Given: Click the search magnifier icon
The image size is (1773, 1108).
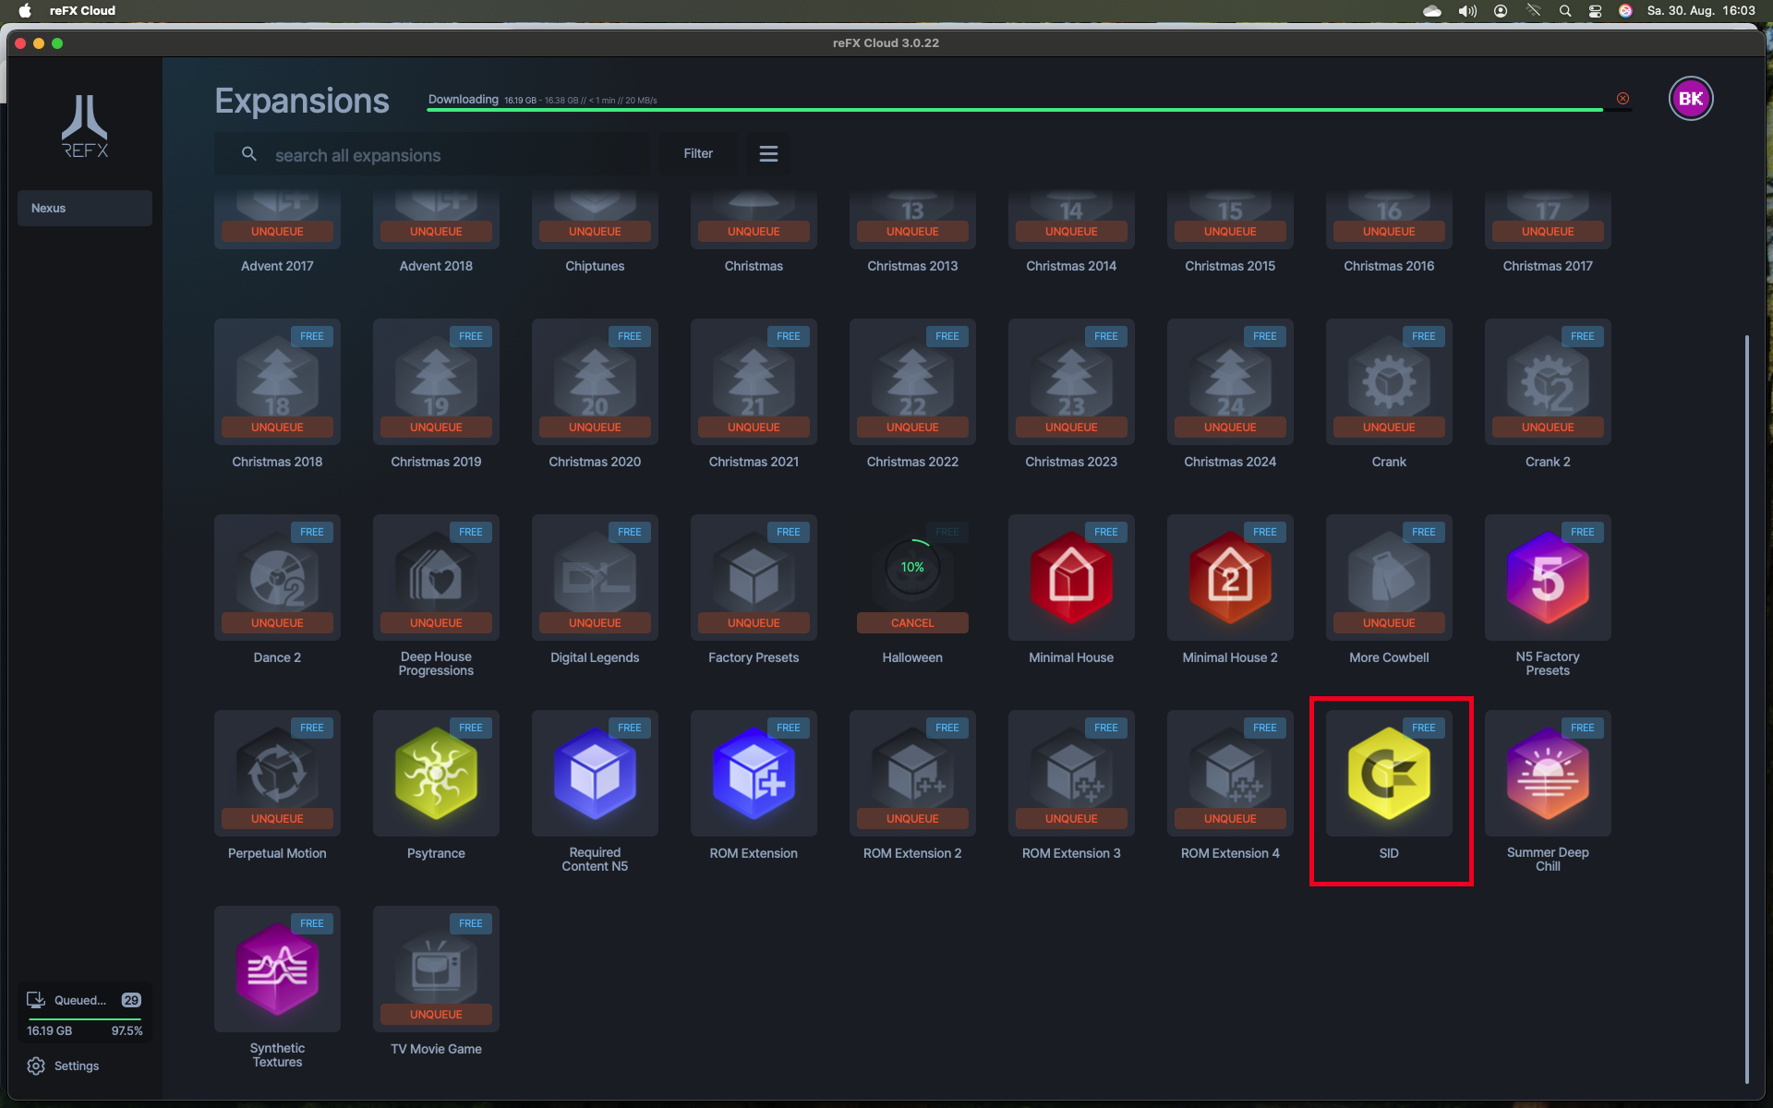Looking at the screenshot, I should click(248, 154).
